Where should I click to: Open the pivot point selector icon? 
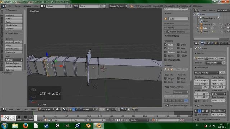pyautogui.click(x=65, y=109)
